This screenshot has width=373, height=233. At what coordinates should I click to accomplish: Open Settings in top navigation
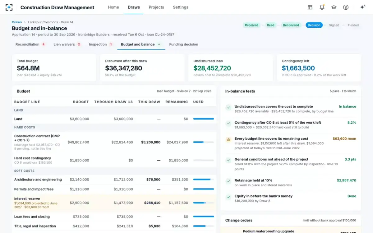(181, 7)
